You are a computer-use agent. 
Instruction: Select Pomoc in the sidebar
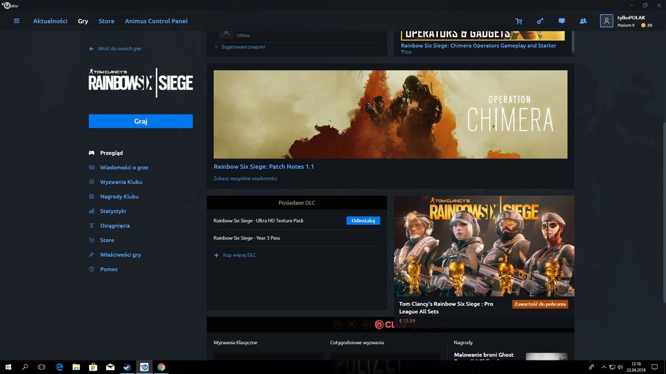click(x=109, y=269)
